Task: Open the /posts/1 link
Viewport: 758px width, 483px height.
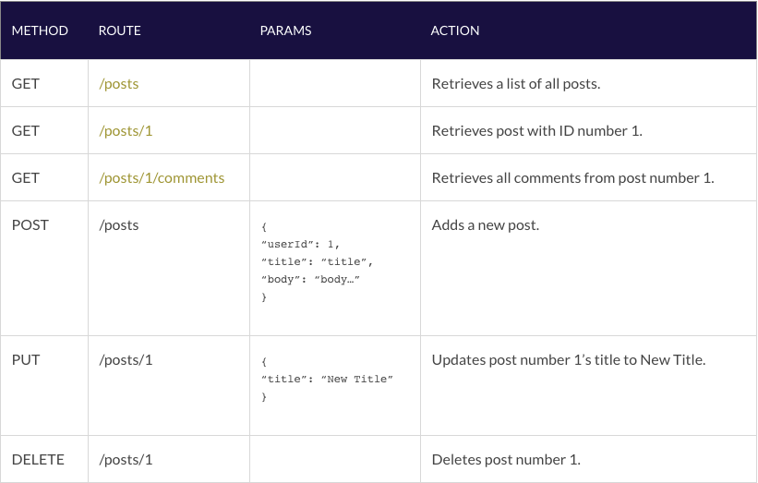Action: 126,131
